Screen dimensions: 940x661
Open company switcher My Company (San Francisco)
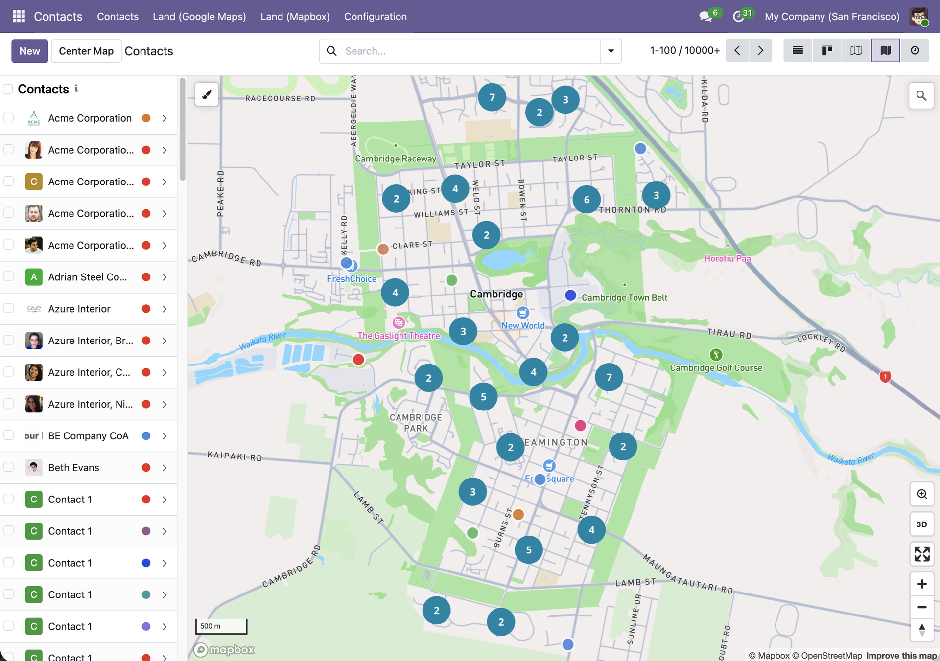pos(832,16)
